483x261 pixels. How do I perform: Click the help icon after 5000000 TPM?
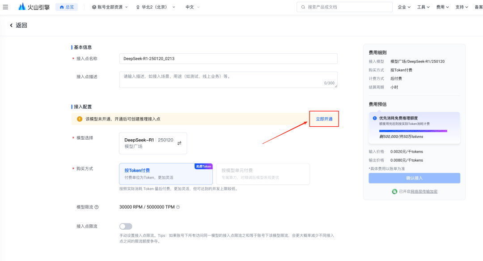(x=178, y=207)
